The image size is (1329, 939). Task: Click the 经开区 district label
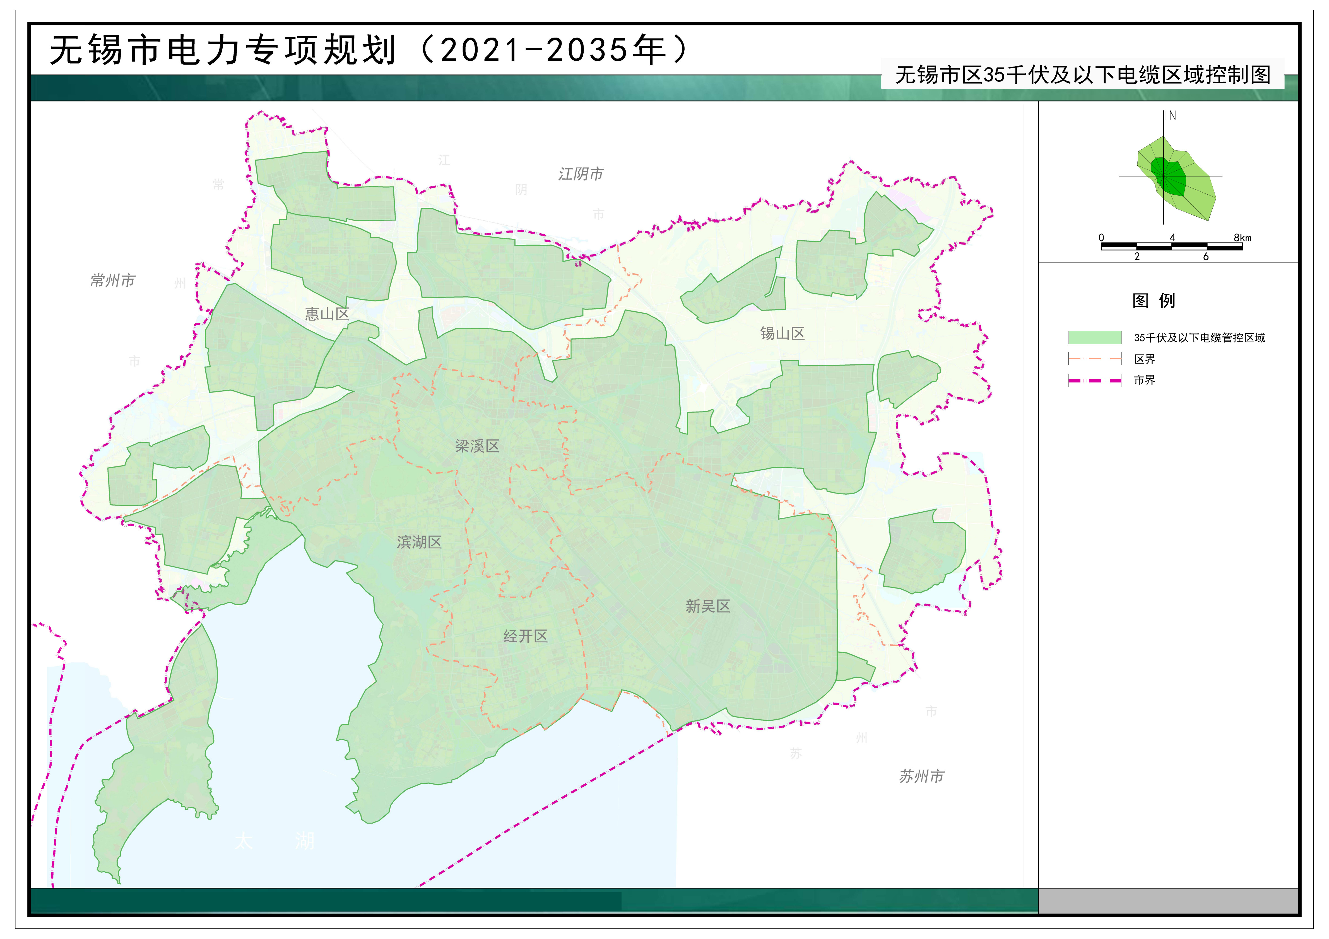click(525, 637)
